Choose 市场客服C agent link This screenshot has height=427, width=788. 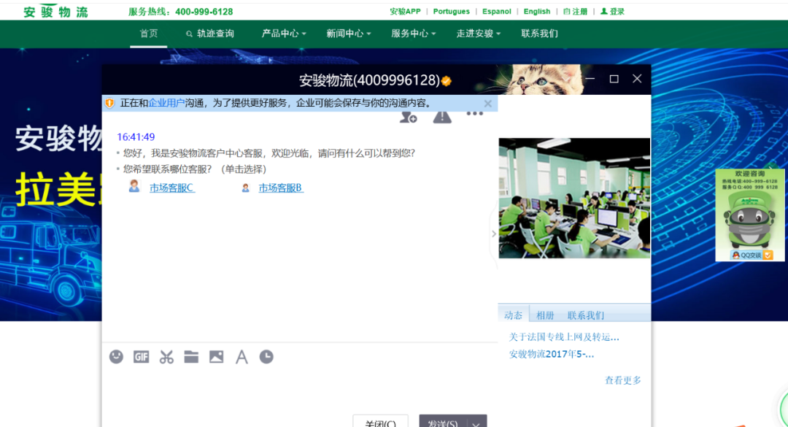click(x=172, y=188)
